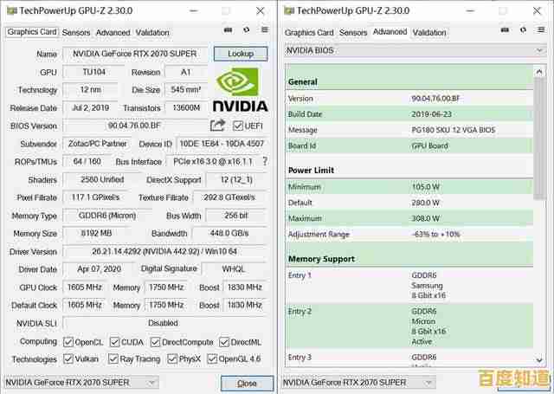
Task: Toggle the Ray Tracing checkbox
Action: pyautogui.click(x=112, y=358)
